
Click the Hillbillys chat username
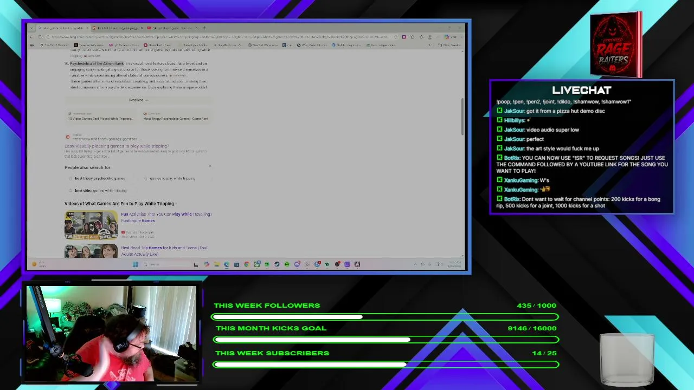(515, 120)
